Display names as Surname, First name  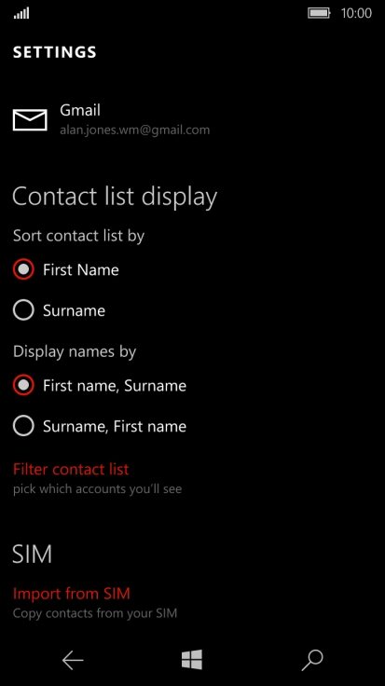coord(100,426)
